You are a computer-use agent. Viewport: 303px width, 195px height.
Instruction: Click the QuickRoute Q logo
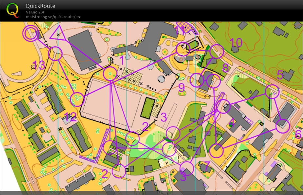click(x=13, y=10)
